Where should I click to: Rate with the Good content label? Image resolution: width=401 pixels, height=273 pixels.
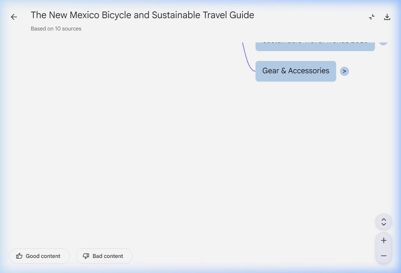[43, 256]
